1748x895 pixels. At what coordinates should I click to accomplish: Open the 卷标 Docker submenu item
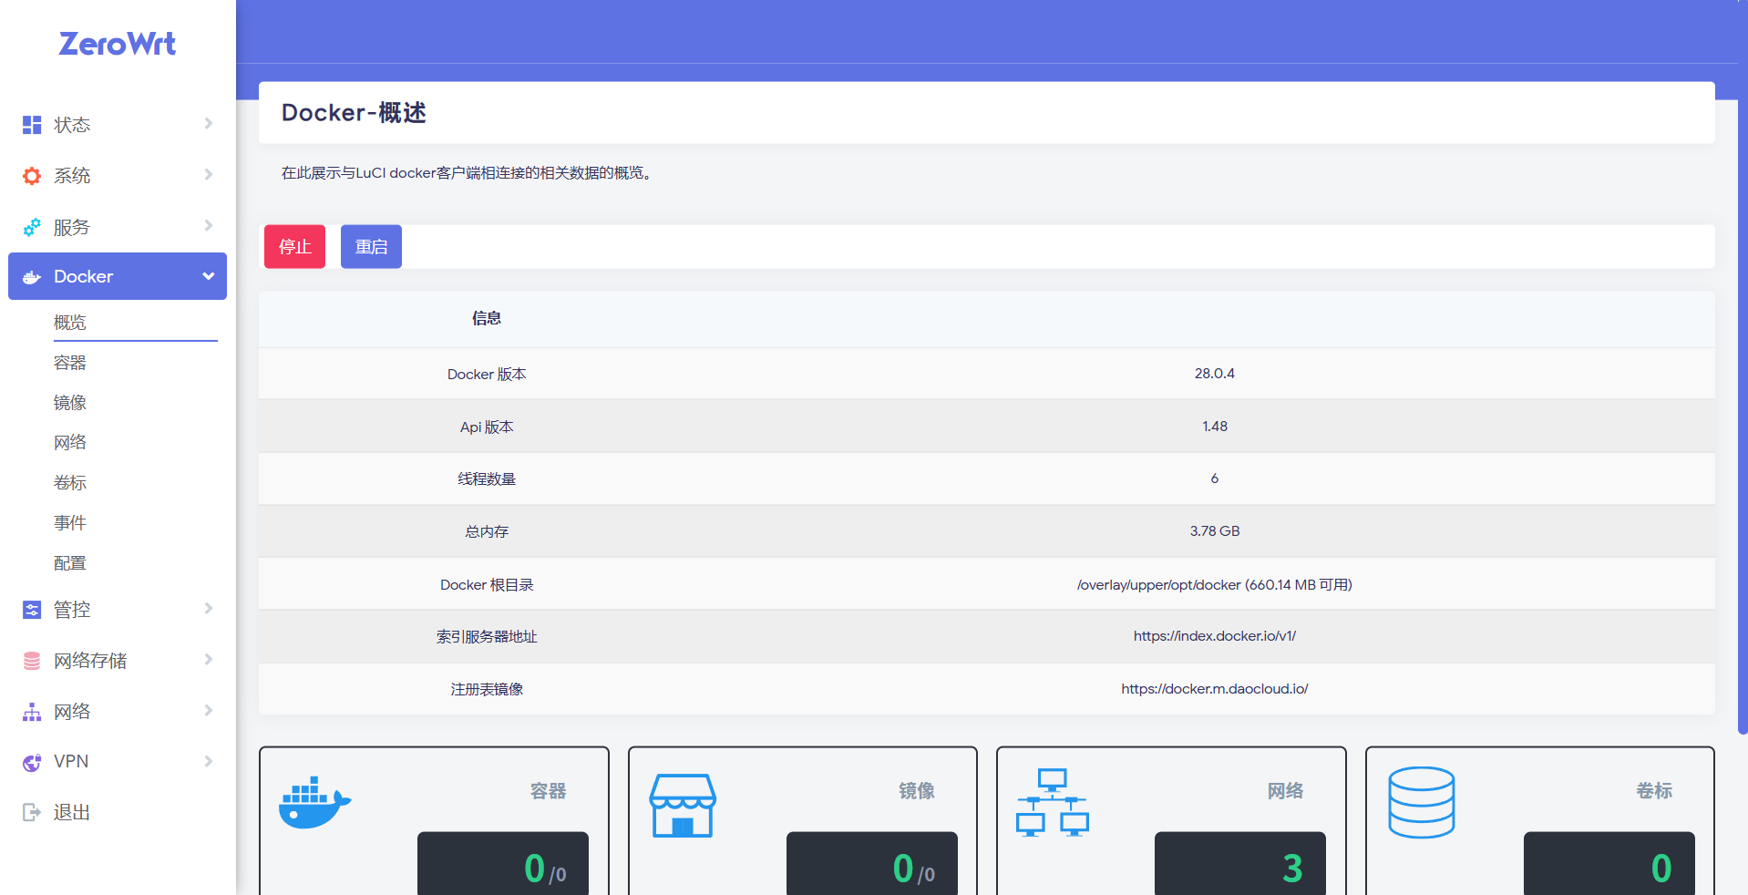point(70,483)
